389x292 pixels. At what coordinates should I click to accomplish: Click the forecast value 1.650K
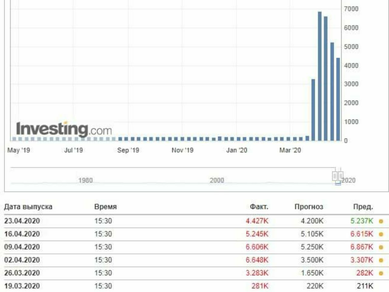312,273
